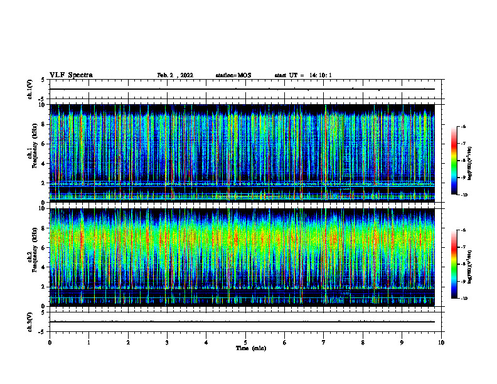Click the time axis tick label "7"

click(324, 343)
